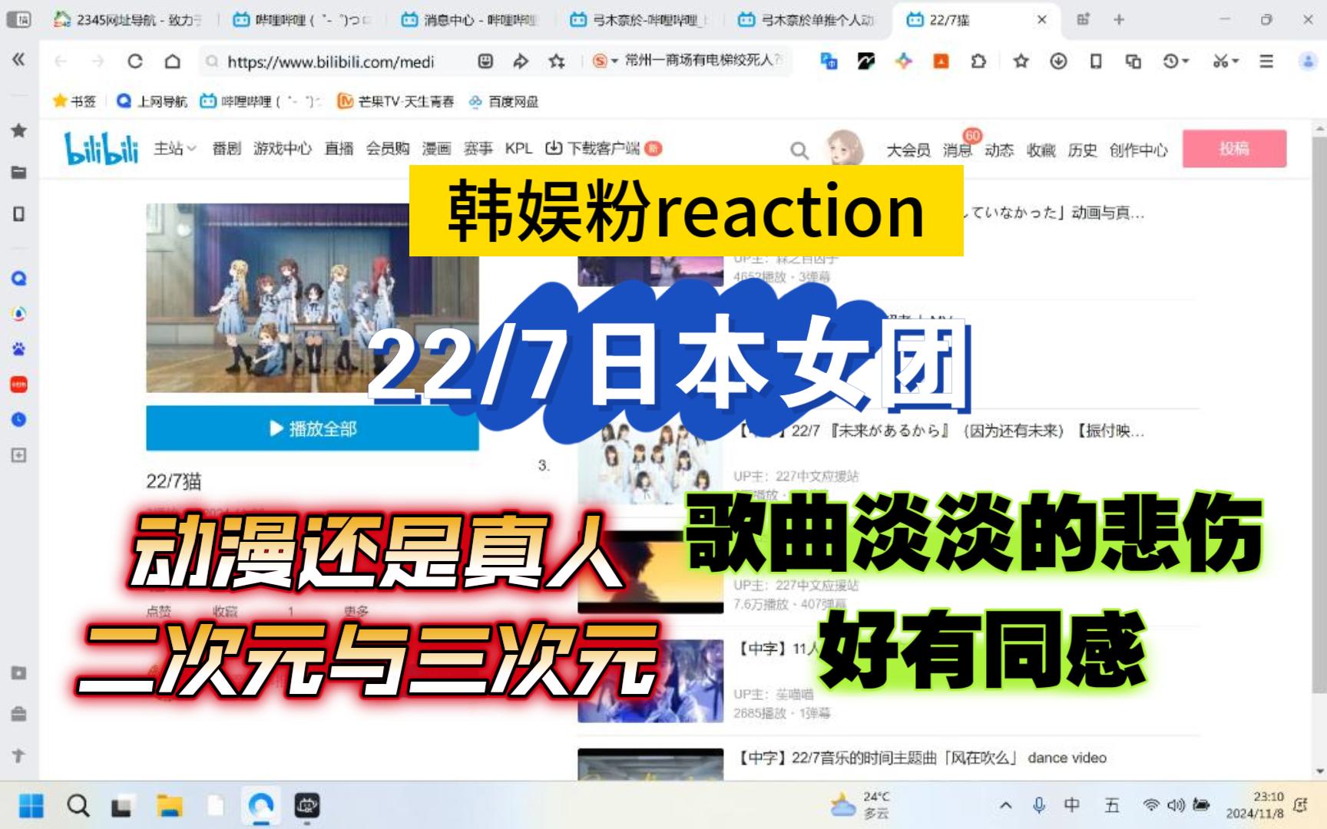Open the 风在吹么 dance video title
This screenshot has width=1327, height=829.
tap(923, 758)
